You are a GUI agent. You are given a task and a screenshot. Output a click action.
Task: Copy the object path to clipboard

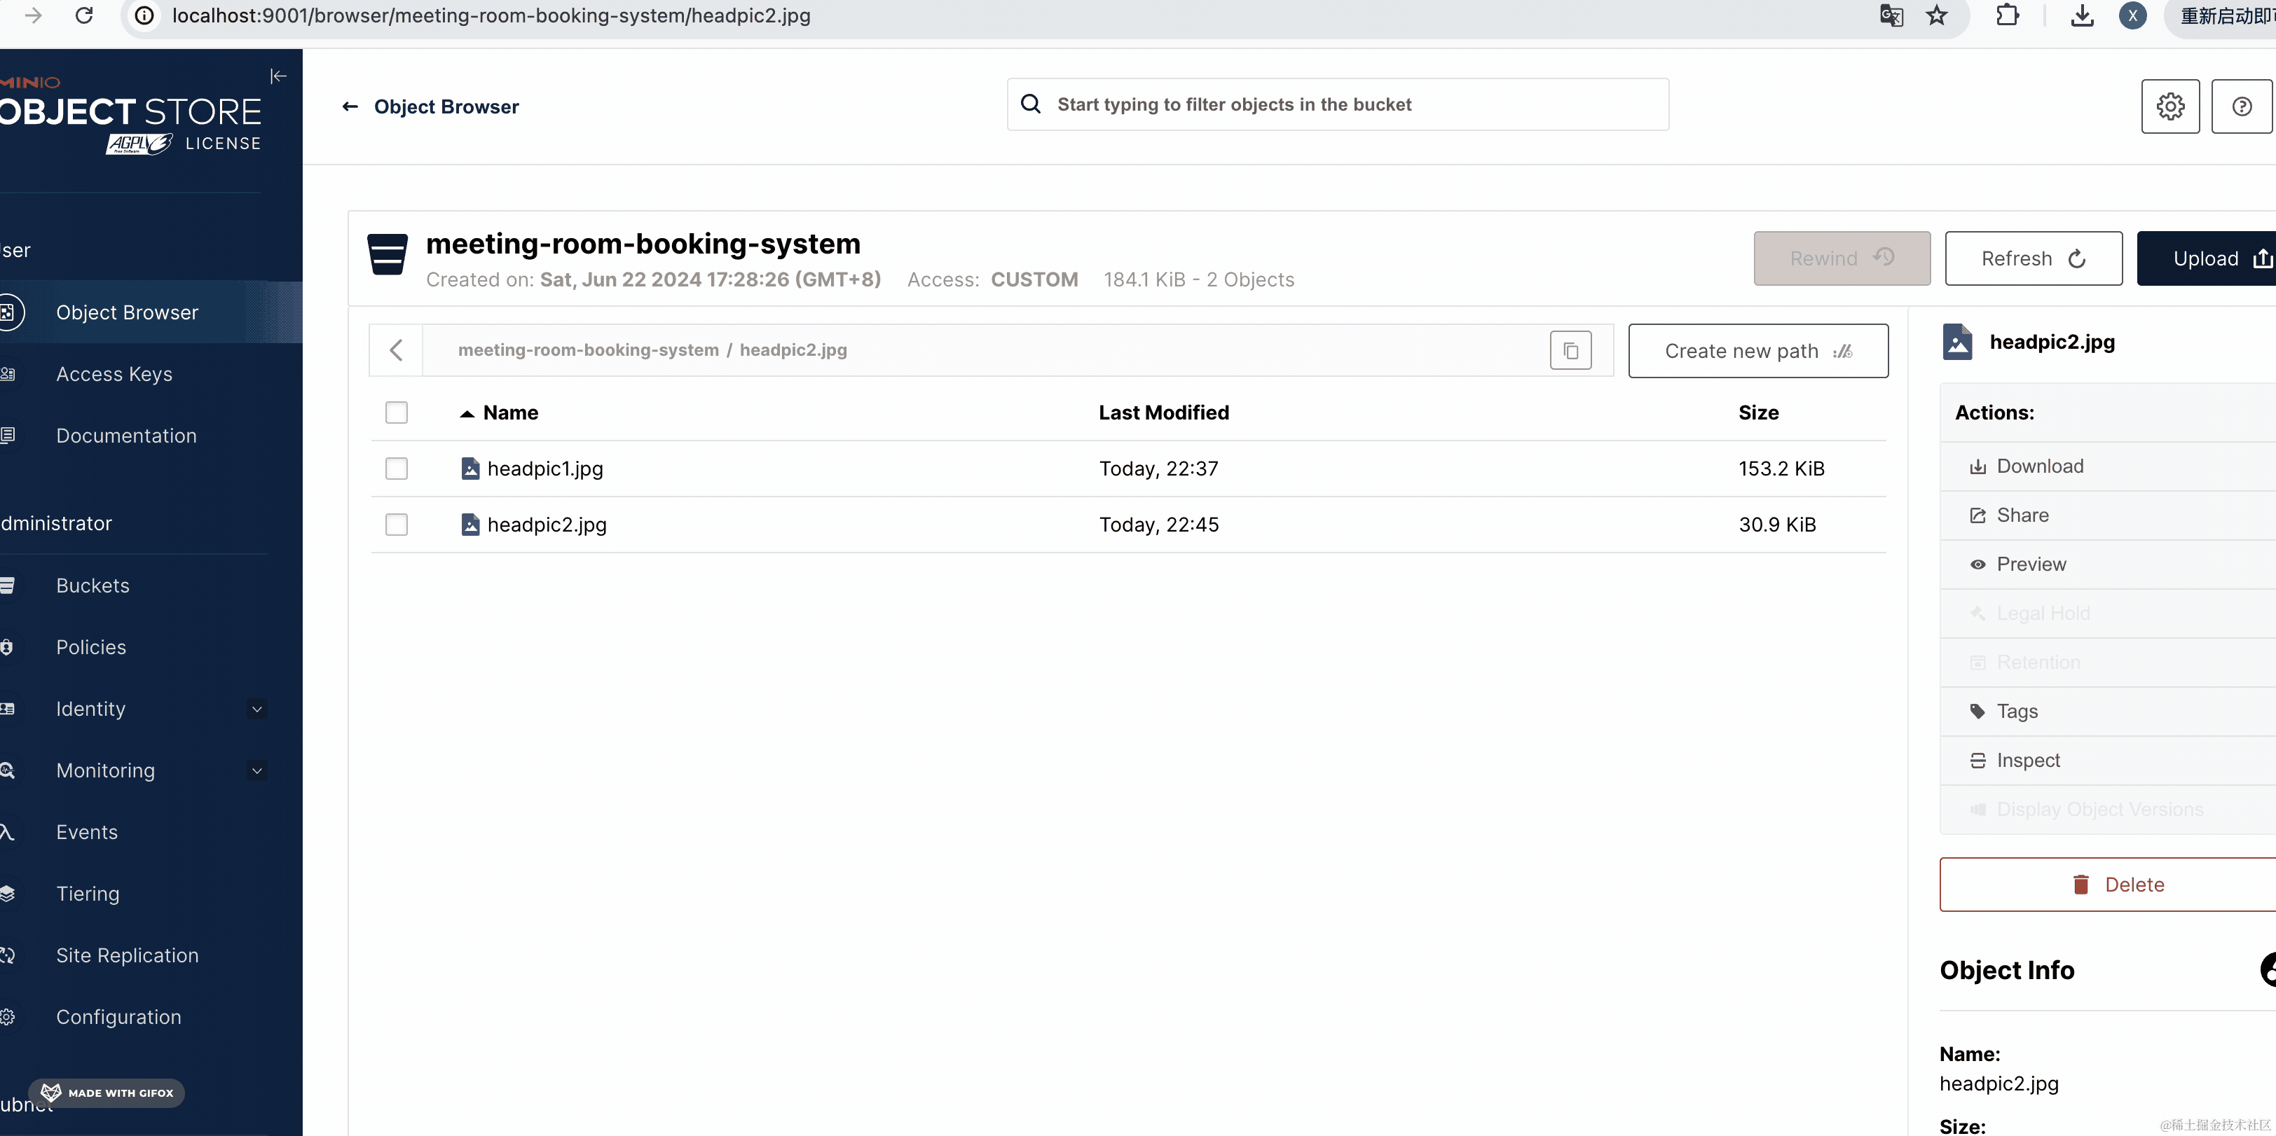tap(1570, 351)
